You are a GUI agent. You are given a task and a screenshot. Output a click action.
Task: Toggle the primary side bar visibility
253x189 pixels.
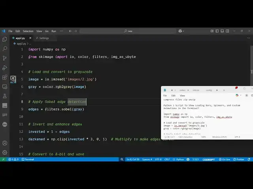217,31
